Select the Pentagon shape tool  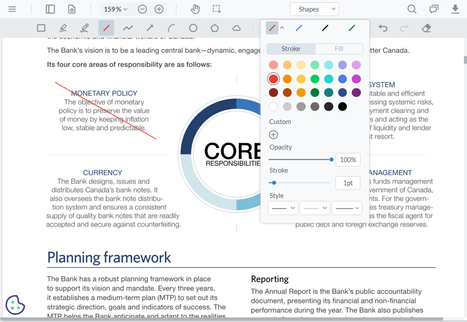click(214, 28)
